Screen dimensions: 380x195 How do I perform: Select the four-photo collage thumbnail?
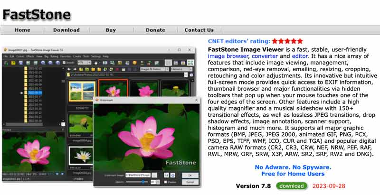(x=82, y=91)
